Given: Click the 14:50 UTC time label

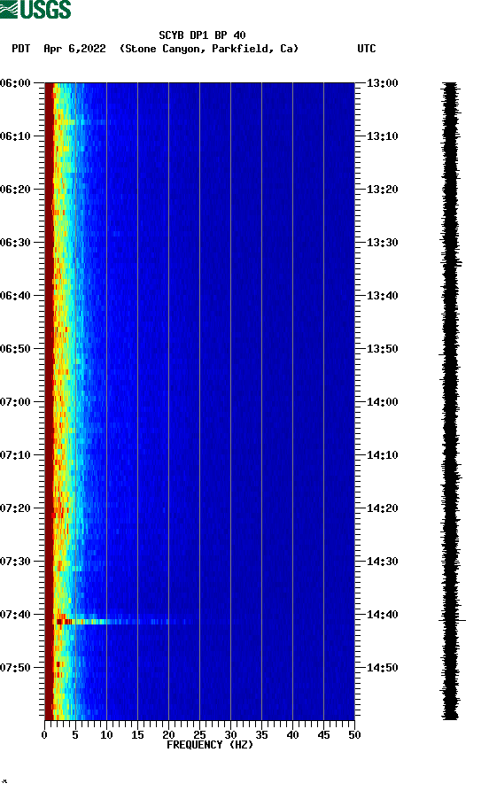Looking at the screenshot, I should (382, 667).
